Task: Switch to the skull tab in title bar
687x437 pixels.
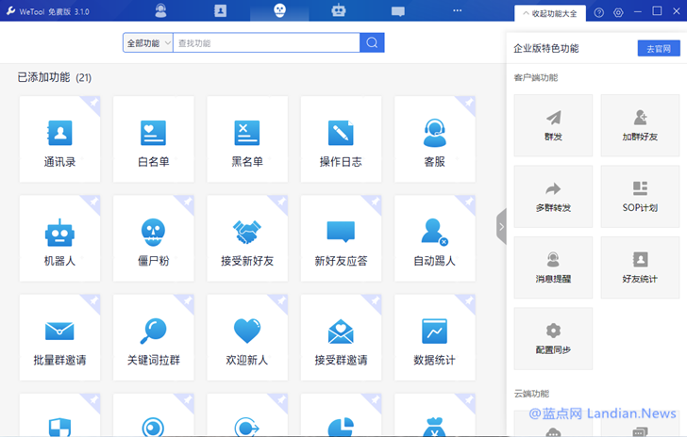Action: [279, 11]
